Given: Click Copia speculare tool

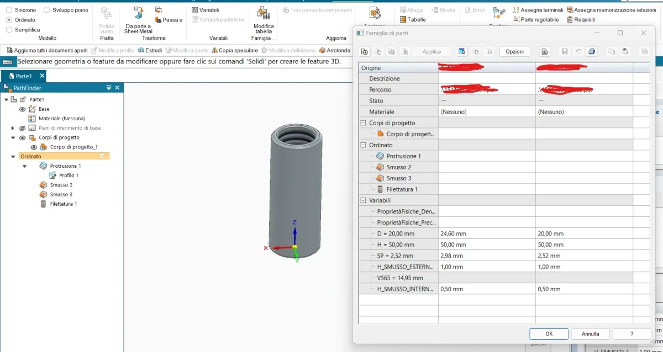Looking at the screenshot, I should [x=234, y=50].
